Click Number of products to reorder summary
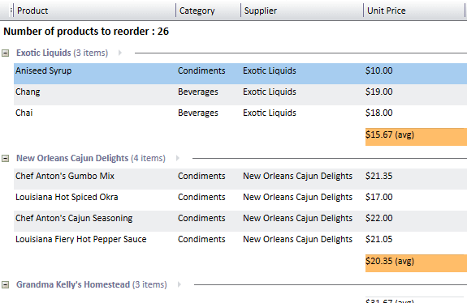Viewport: 467px width, 303px height. (x=86, y=32)
